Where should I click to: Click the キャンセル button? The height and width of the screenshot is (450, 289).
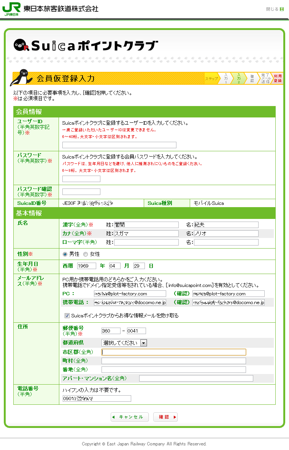pyautogui.click(x=130, y=417)
